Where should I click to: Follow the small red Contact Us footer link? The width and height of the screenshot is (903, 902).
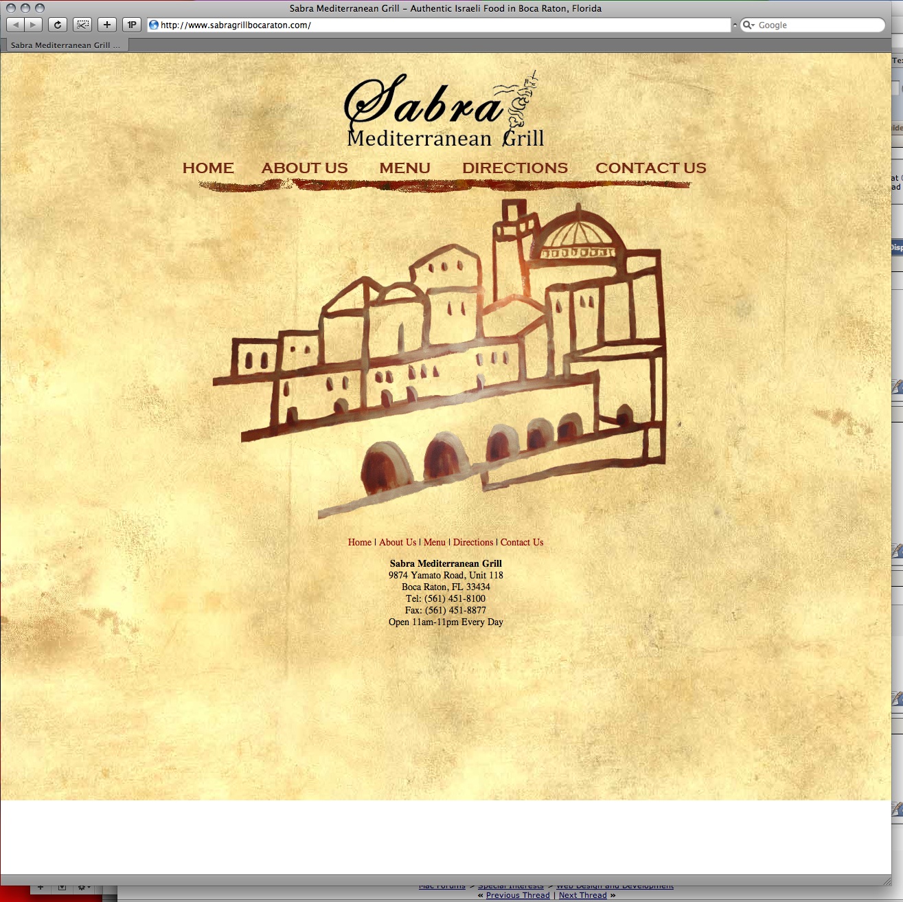(x=522, y=542)
